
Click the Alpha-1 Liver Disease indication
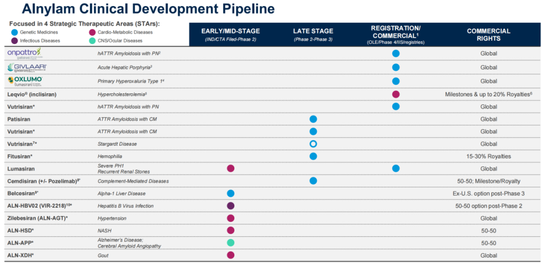point(121,194)
